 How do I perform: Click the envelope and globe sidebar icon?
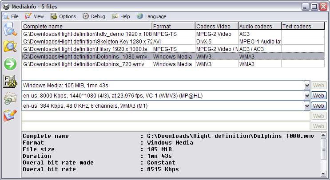10,98
